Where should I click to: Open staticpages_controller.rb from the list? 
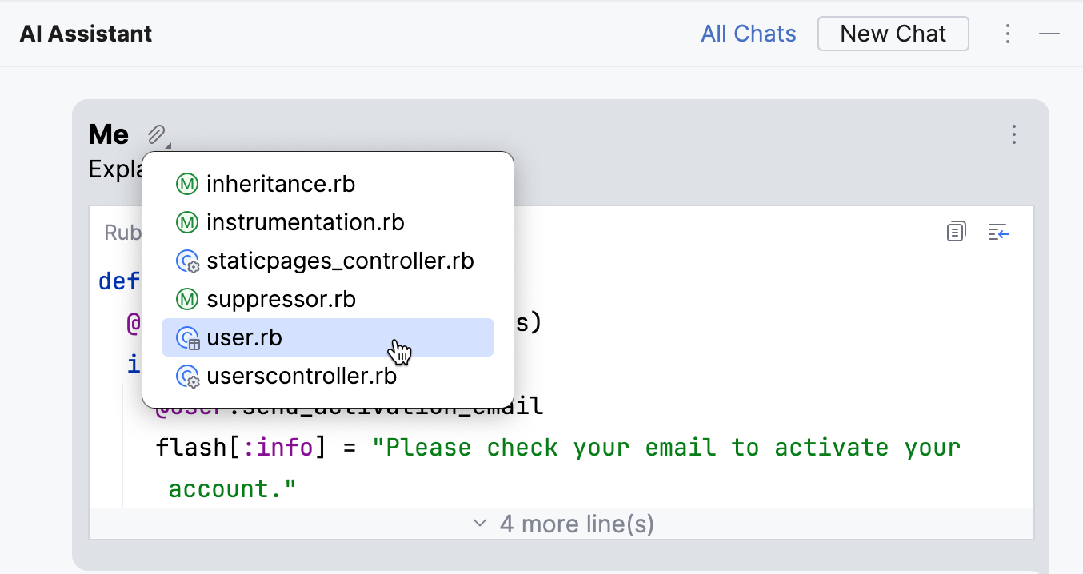tap(340, 261)
